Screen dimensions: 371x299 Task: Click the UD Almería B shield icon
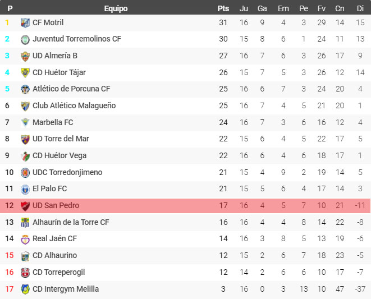point(25,56)
